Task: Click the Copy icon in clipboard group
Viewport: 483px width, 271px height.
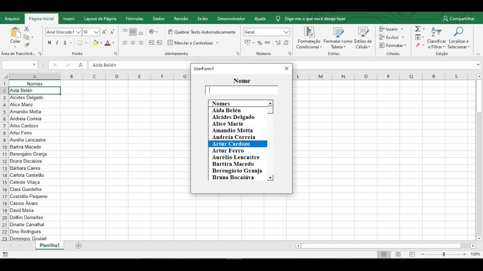Action: [26, 37]
